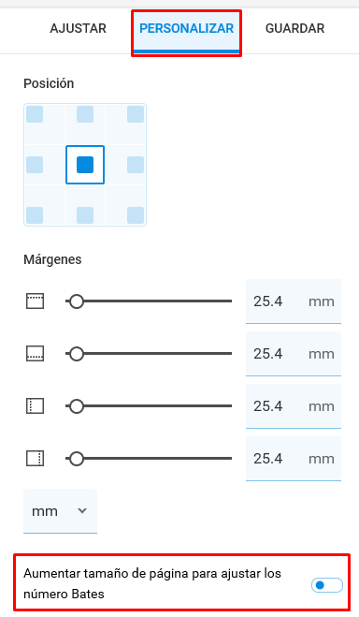Select the top-center position square
This screenshot has width=359, height=617.
[x=85, y=114]
